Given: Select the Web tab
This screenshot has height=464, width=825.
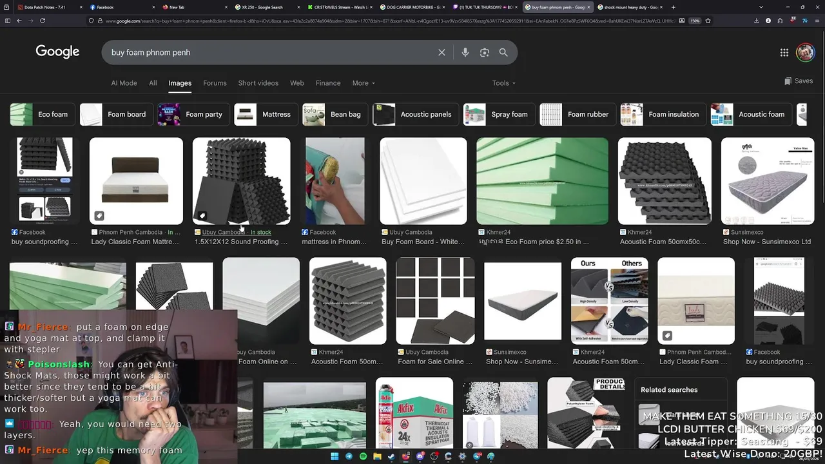Looking at the screenshot, I should point(297,83).
